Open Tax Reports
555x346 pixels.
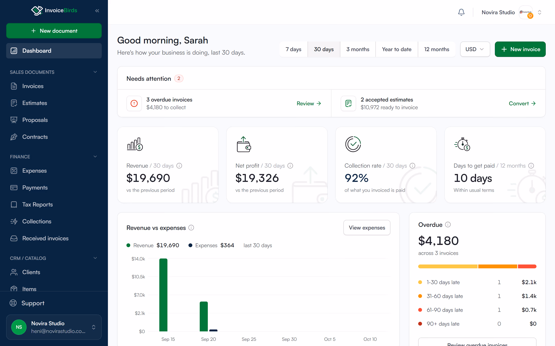(x=54, y=205)
